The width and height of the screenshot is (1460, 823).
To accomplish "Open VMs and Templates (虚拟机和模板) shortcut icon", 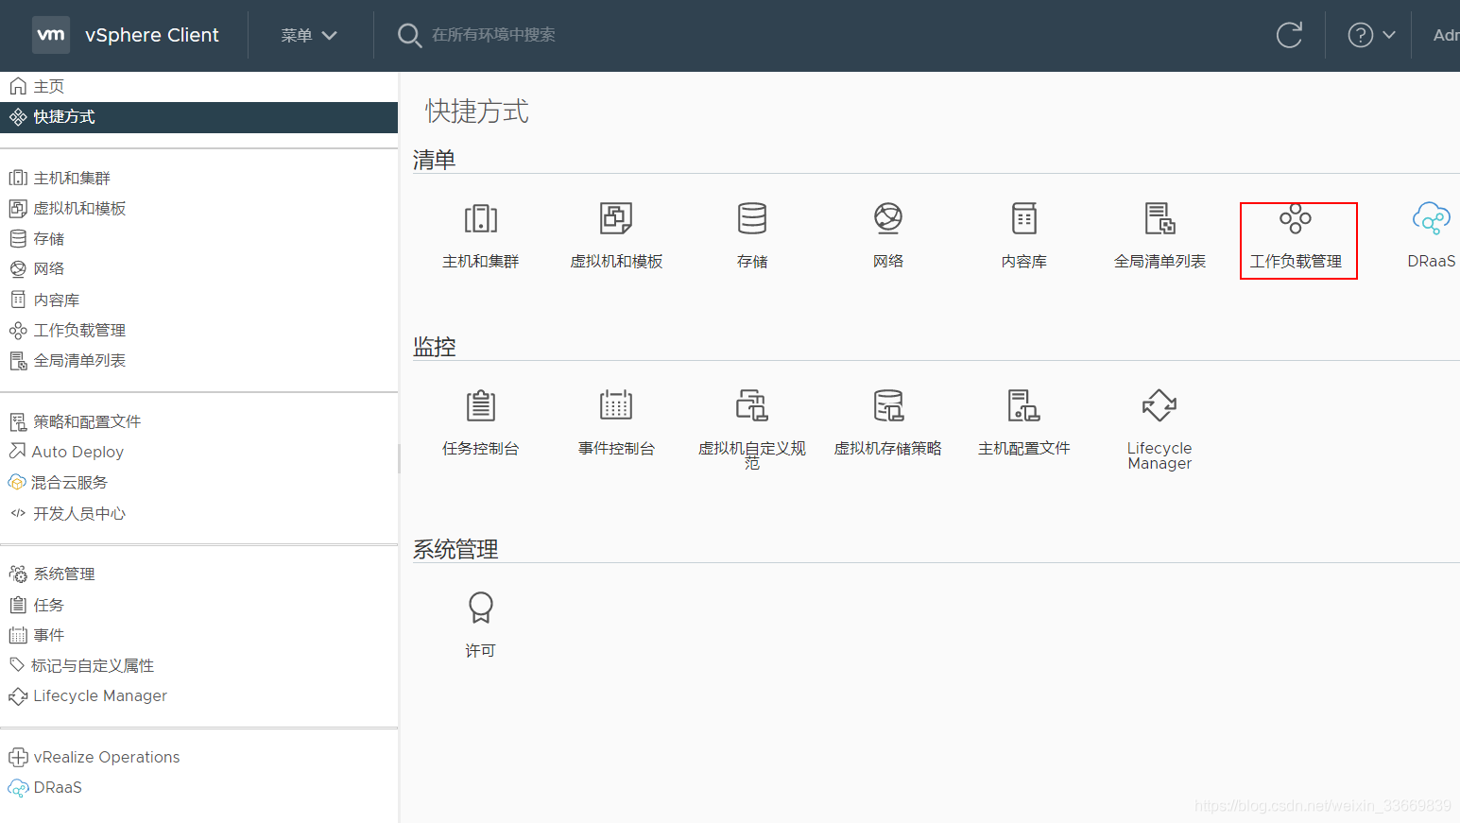I will coord(616,219).
